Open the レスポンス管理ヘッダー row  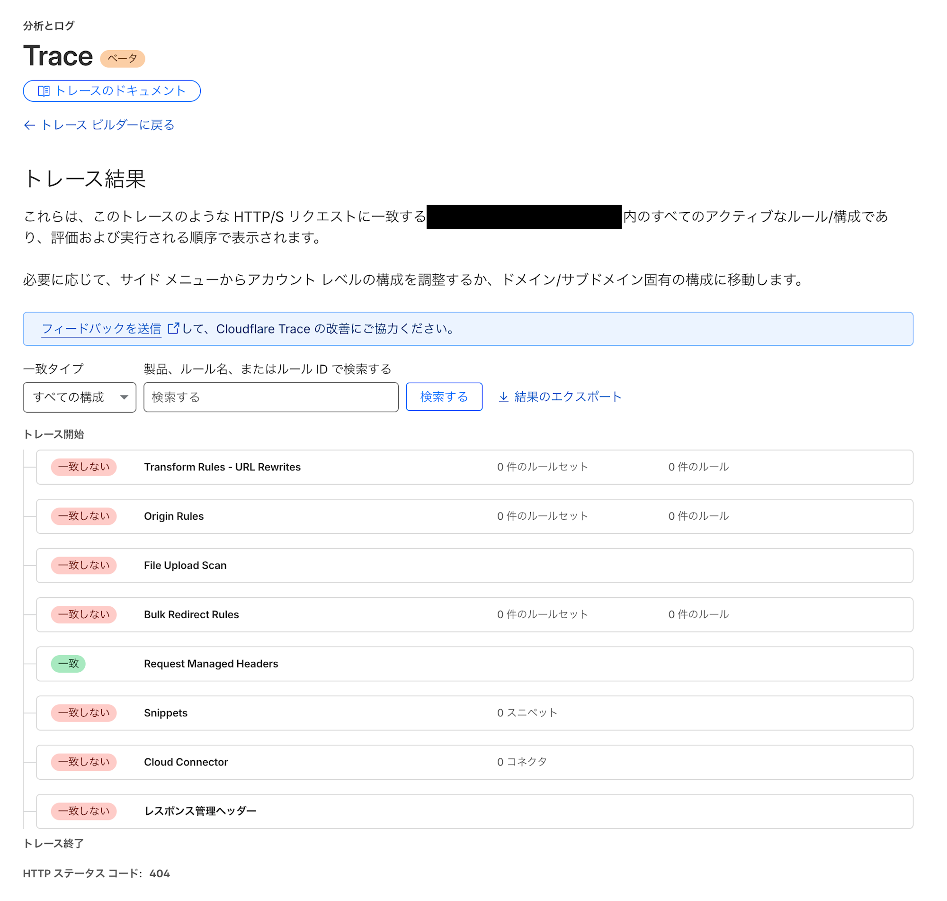[200, 811]
